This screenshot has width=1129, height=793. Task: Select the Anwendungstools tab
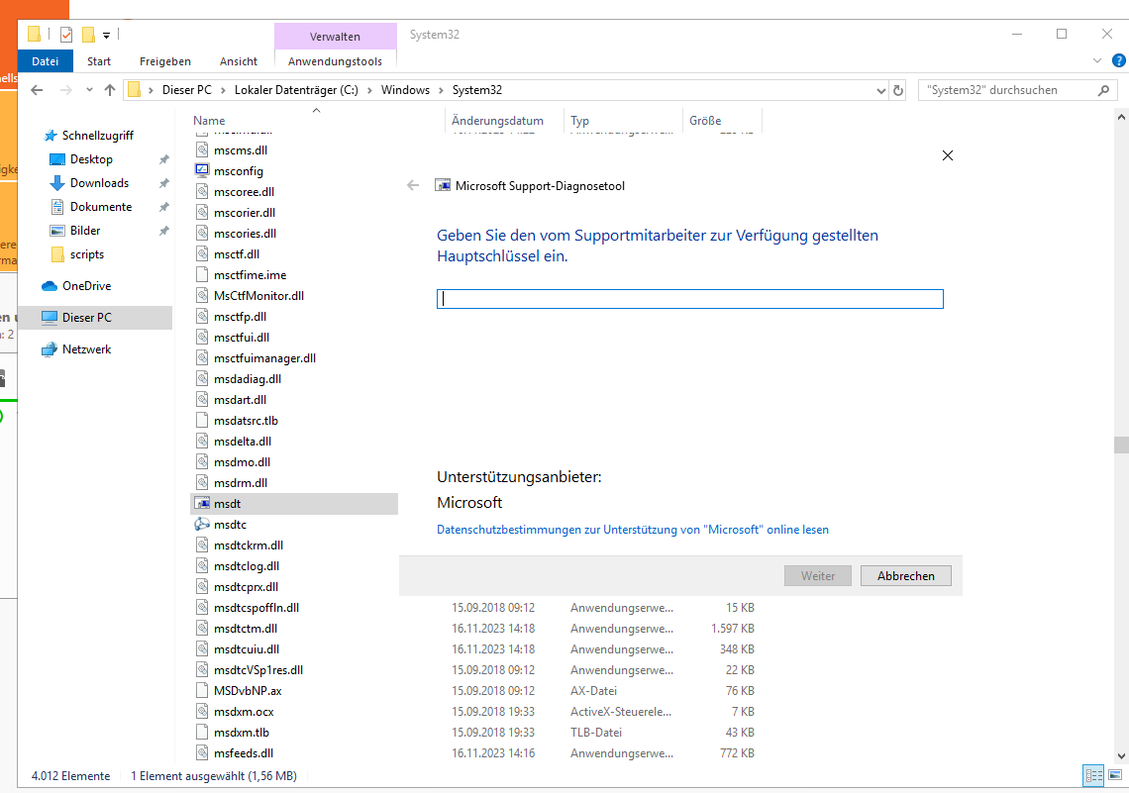pos(335,61)
